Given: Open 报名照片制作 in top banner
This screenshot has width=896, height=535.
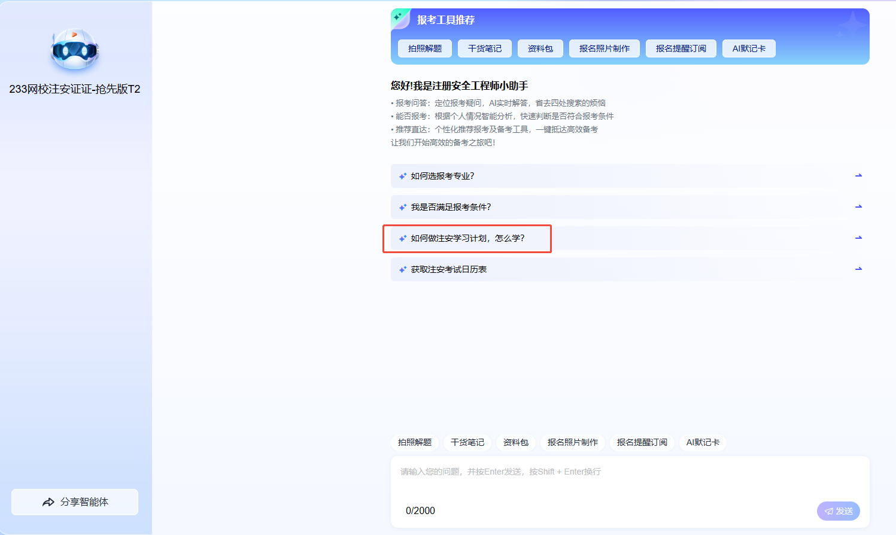Looking at the screenshot, I should 605,48.
